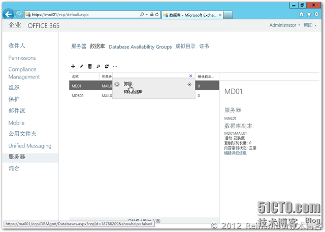The image size is (325, 232).
Task: Select 卸除 dismount menu entry
Action: pyautogui.click(x=128, y=84)
